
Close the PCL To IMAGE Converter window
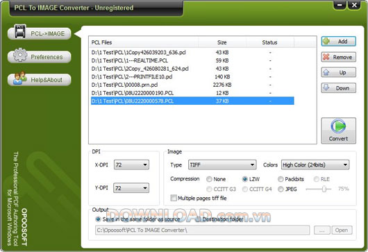[x=354, y=5]
